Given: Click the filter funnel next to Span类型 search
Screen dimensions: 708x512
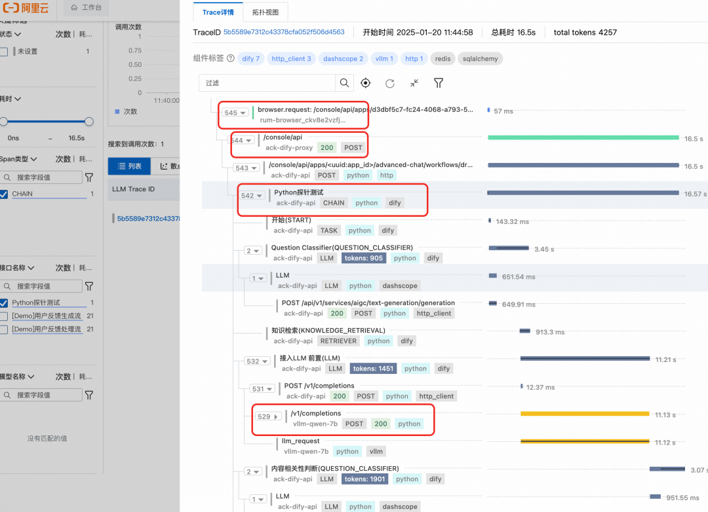Looking at the screenshot, I should pos(89,177).
